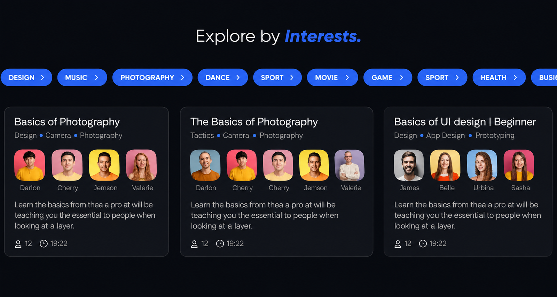The width and height of the screenshot is (557, 297).
Task: Open the DESIGN category chevron arrow
Action: point(42,78)
